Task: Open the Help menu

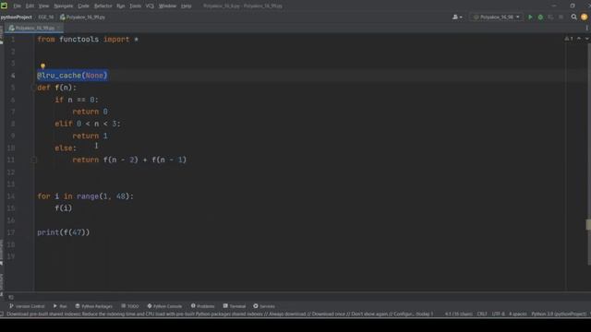Action: coord(187,6)
